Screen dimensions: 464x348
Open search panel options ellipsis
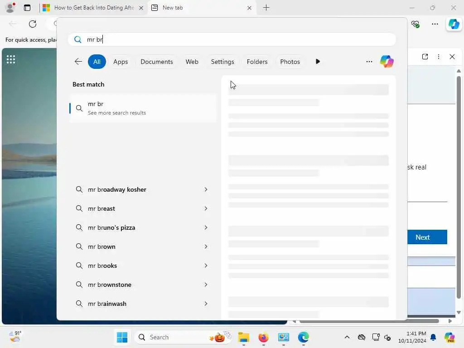[x=369, y=62]
